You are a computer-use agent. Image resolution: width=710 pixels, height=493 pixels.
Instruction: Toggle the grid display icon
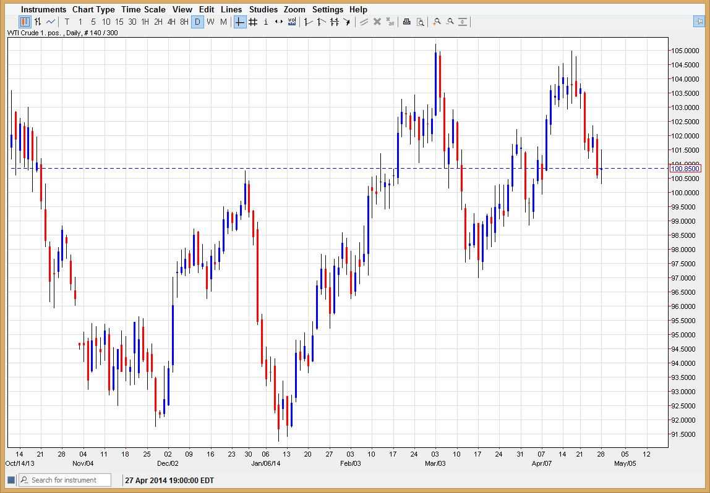[252, 22]
